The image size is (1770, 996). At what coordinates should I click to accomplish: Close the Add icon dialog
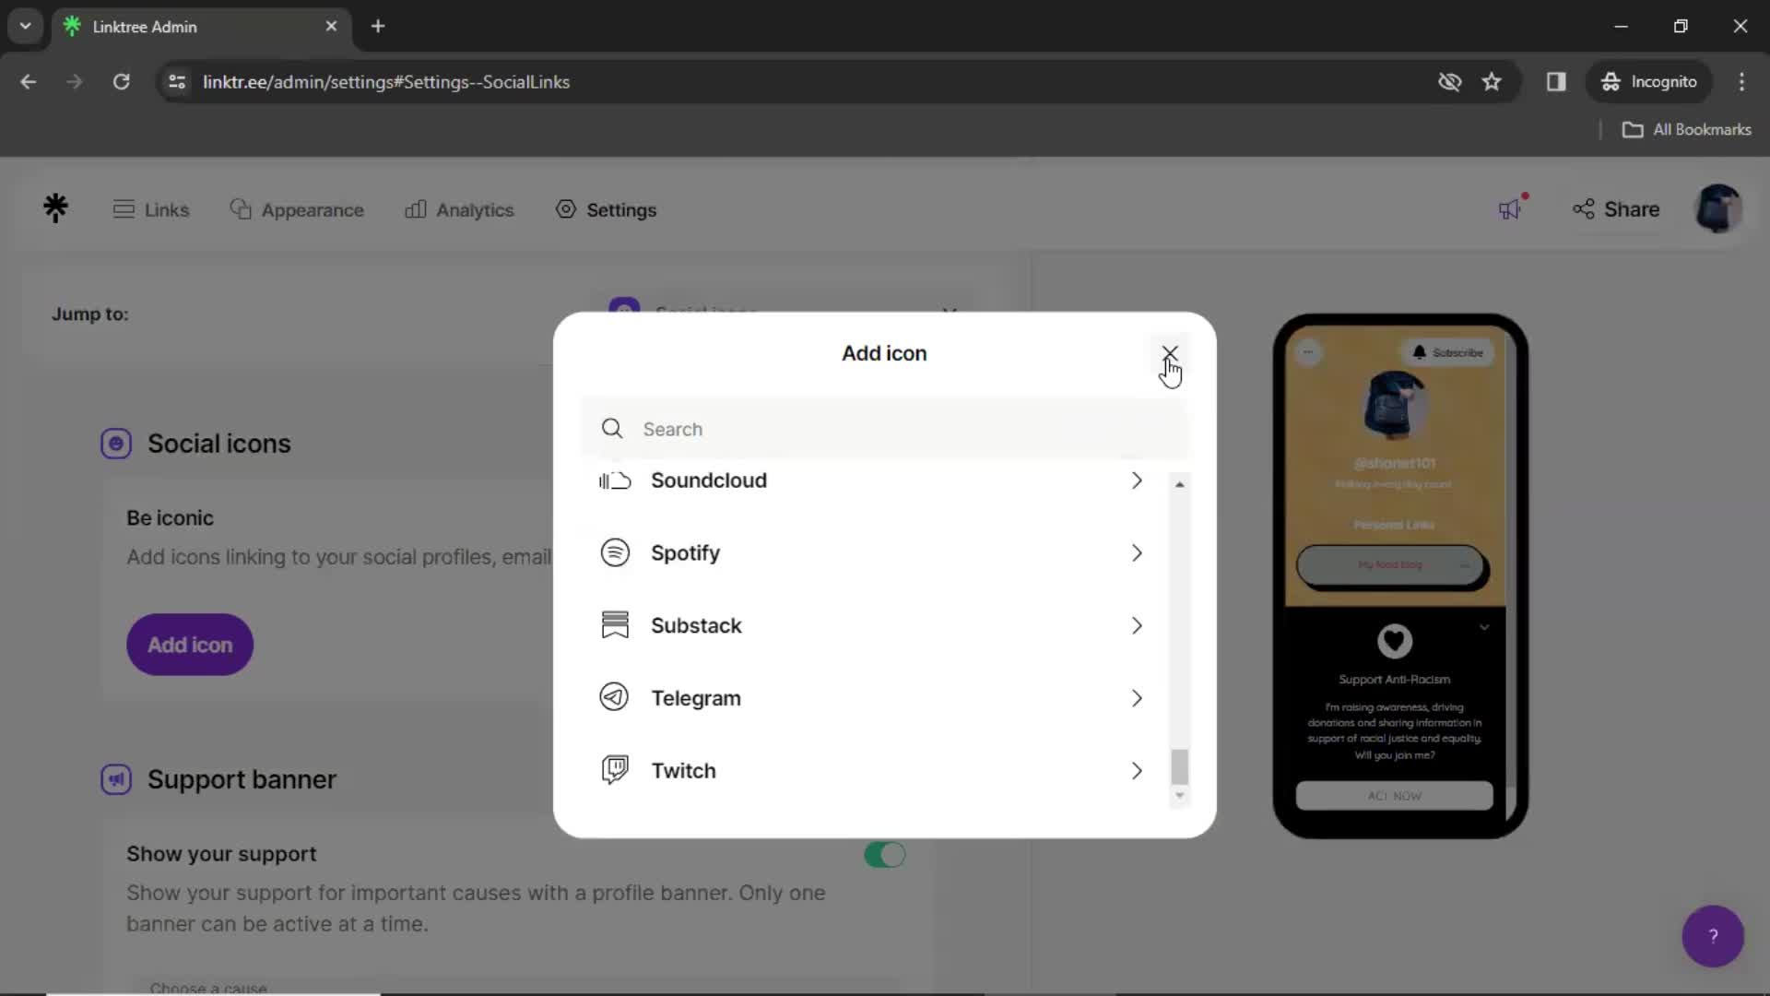[x=1170, y=352]
